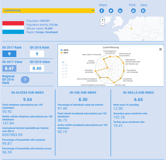Click Luxembourg marker on the map
The image size is (166, 160).
(131, 28)
